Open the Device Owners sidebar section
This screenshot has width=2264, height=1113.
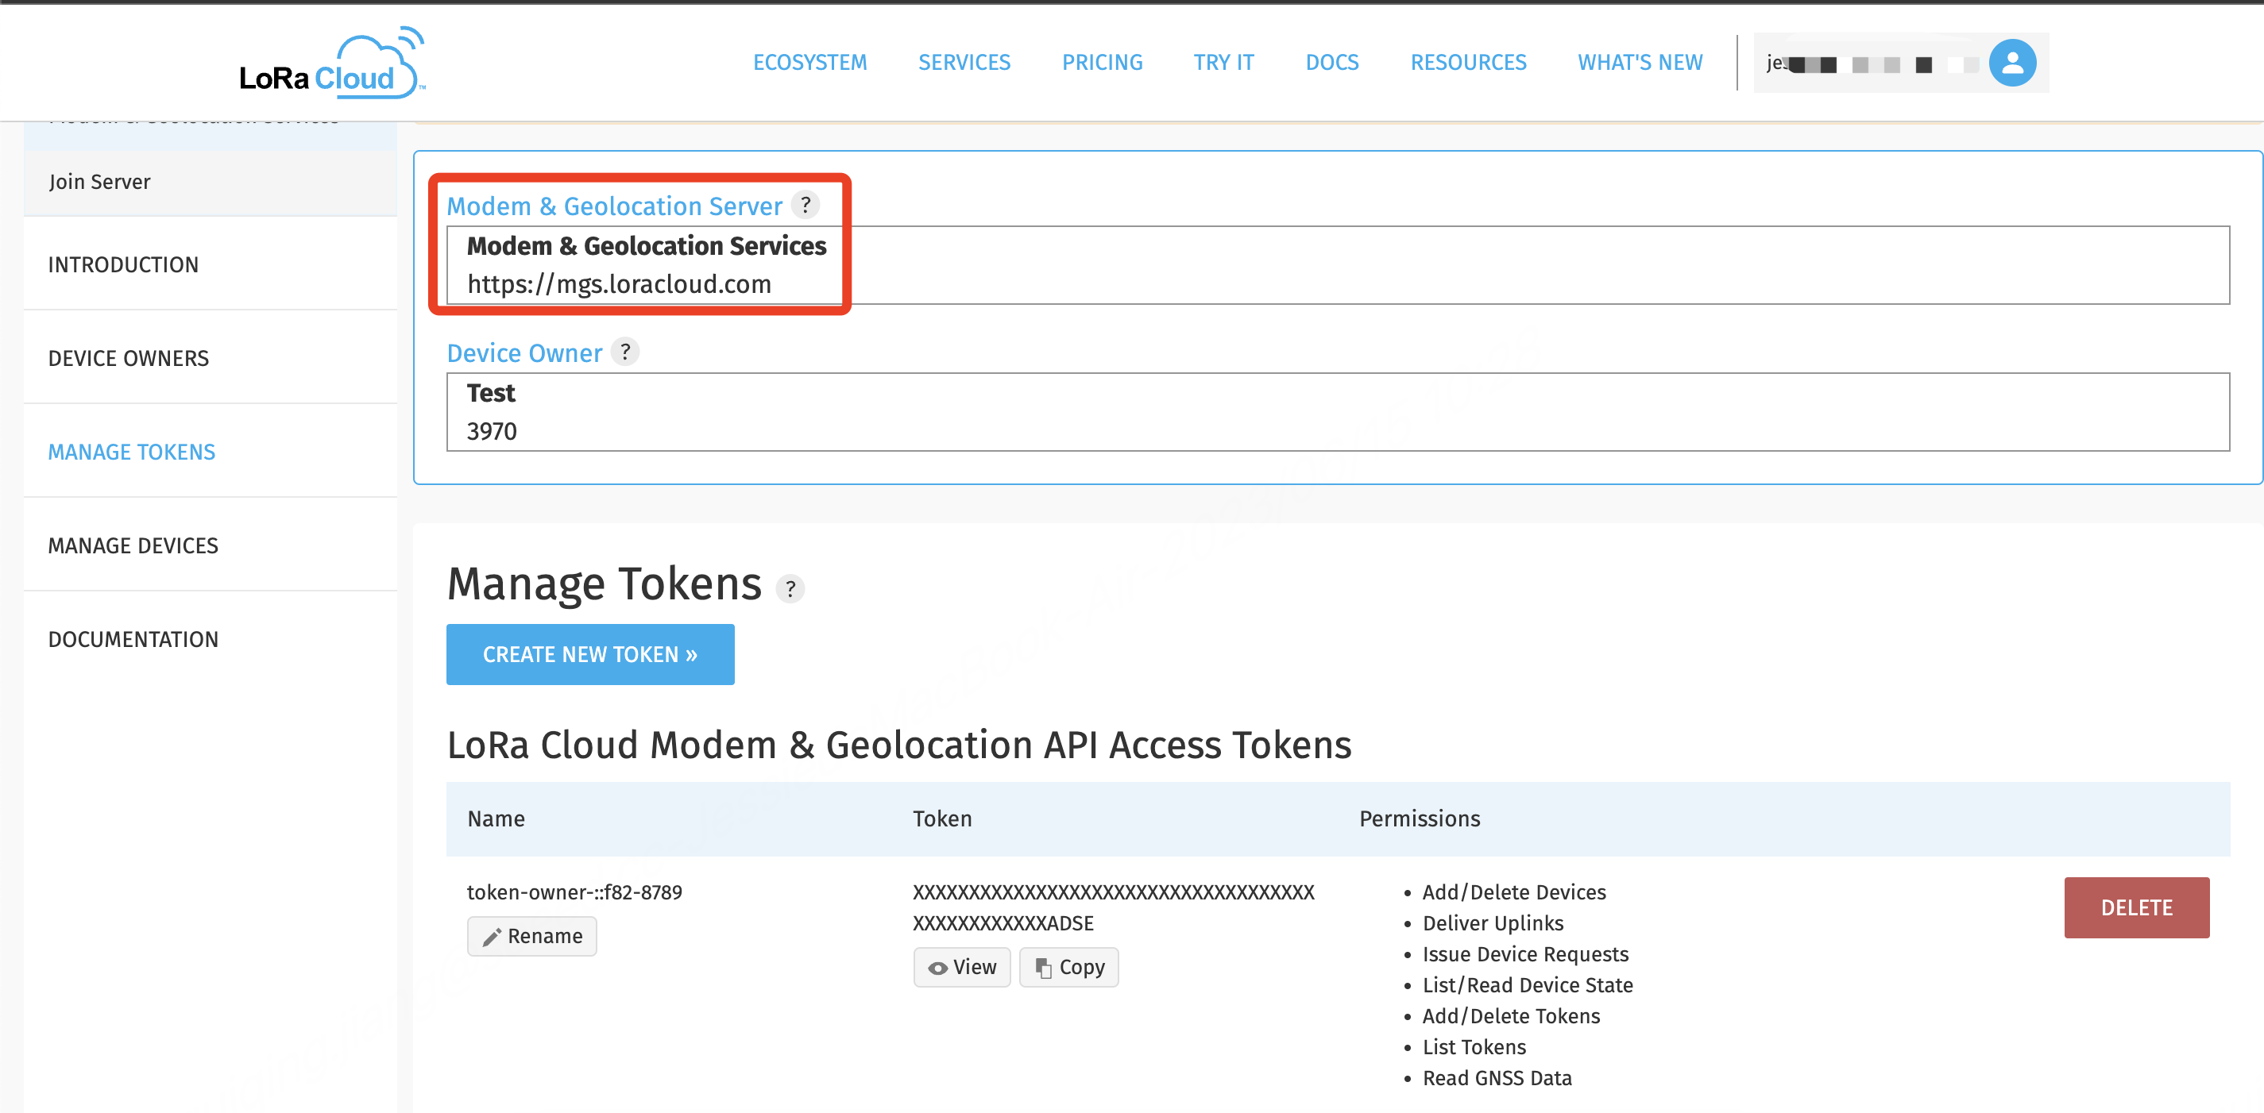pos(129,358)
